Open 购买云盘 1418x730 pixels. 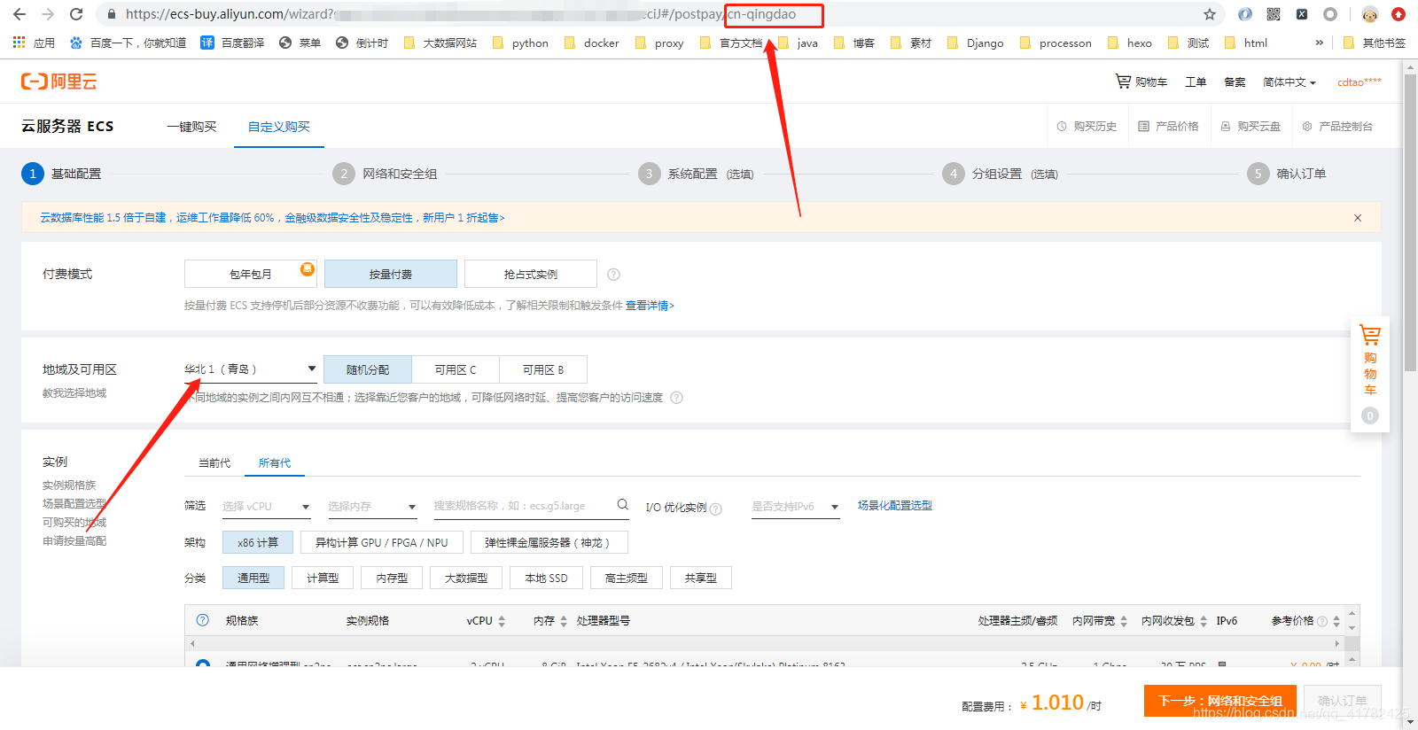coord(1251,127)
